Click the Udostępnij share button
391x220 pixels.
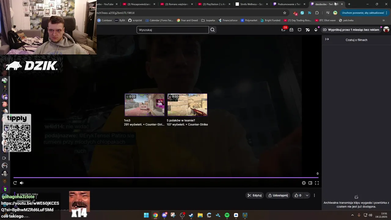click(x=278, y=195)
